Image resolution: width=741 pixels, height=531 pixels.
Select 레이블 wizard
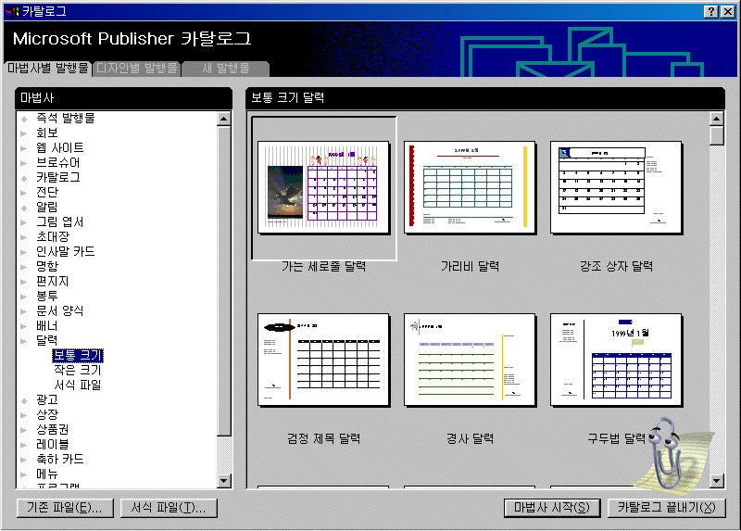point(53,444)
